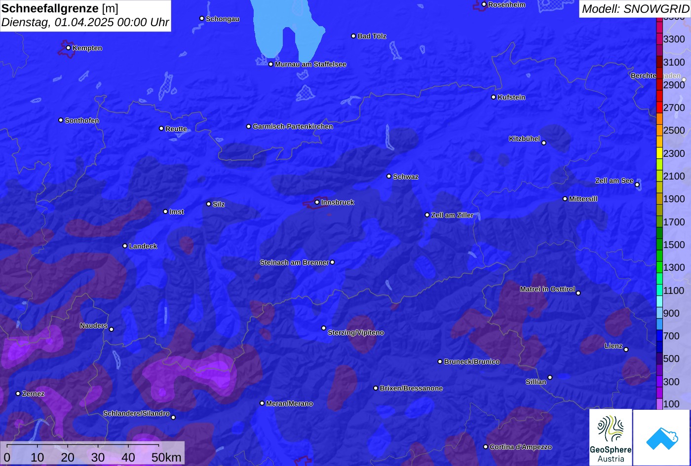Click the orange legend swatch beside 2500
Viewport: 691px width, 466px height.
(659, 131)
